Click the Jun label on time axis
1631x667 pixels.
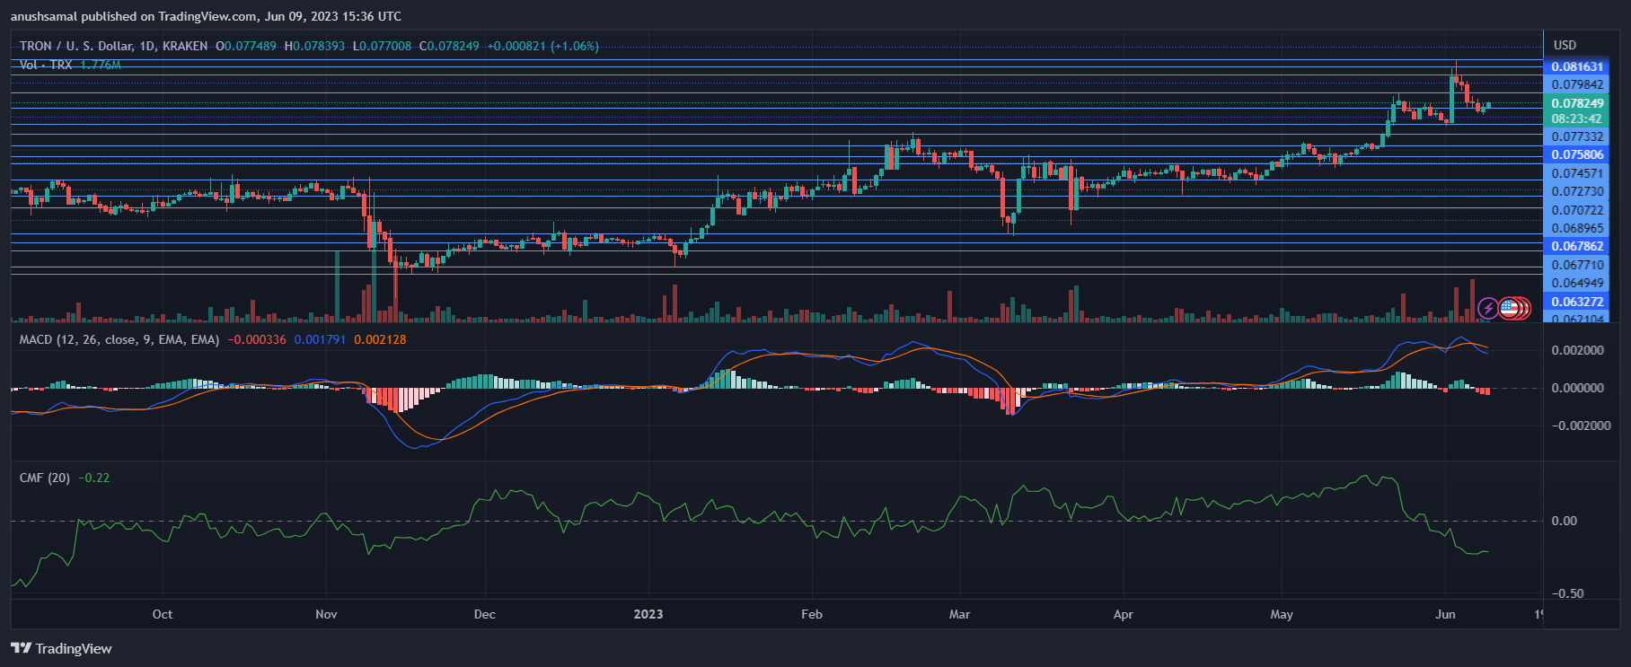(1445, 614)
